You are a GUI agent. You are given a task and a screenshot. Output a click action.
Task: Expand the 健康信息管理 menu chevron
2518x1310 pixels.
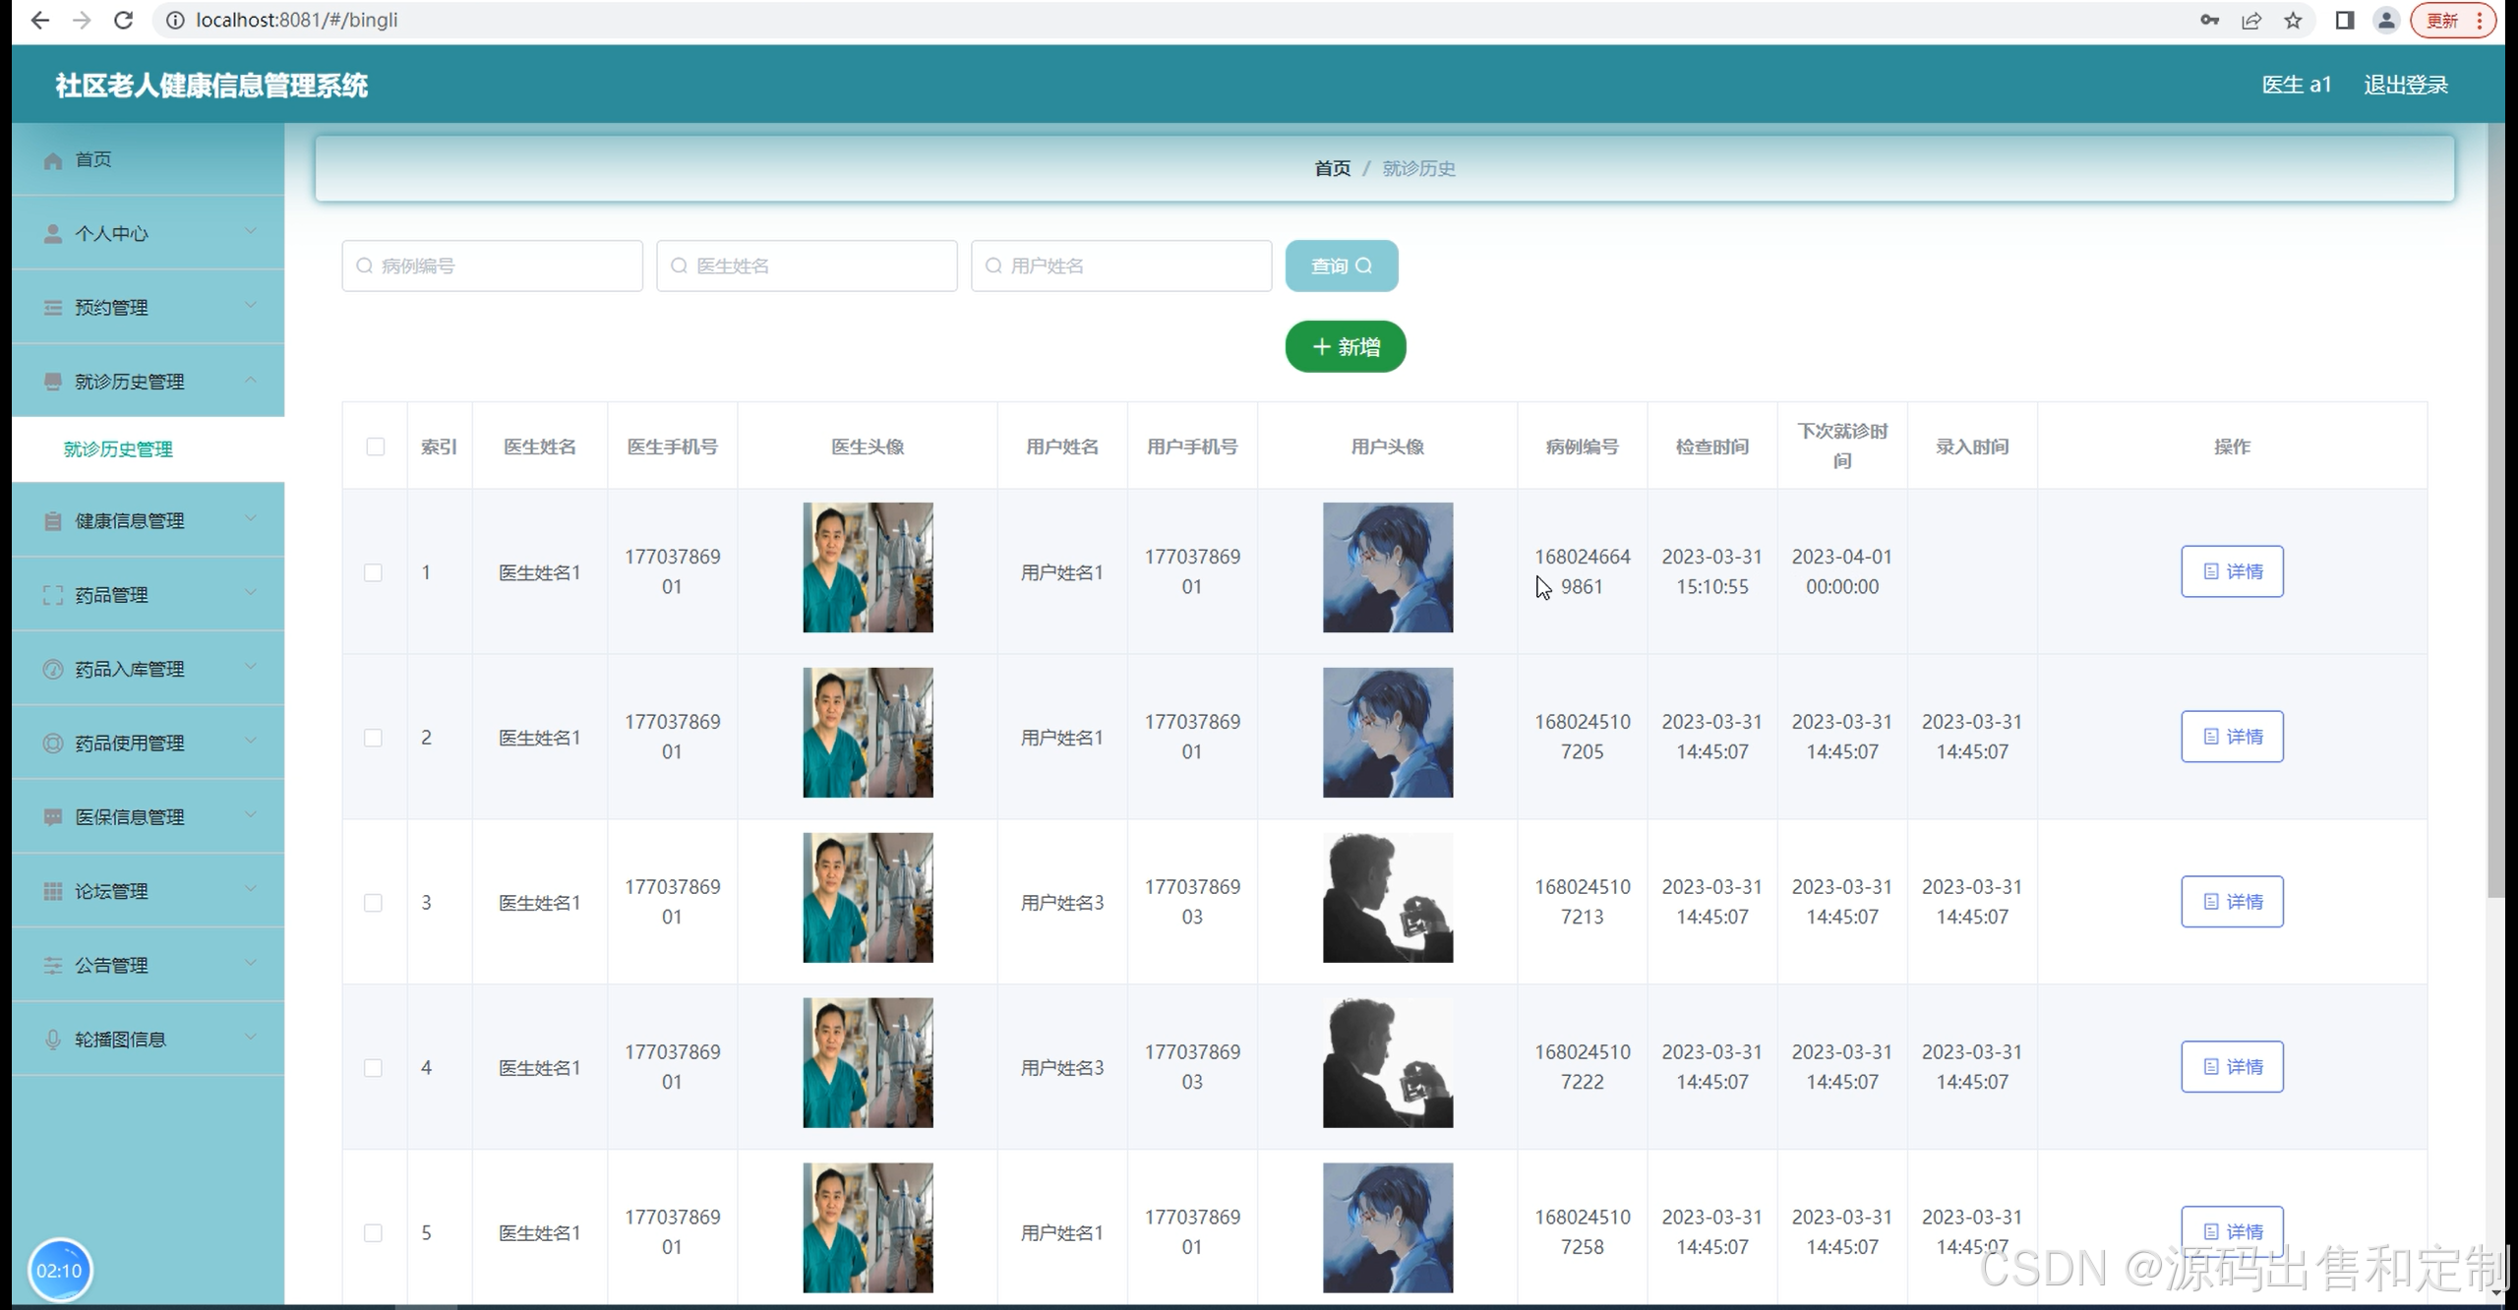pyautogui.click(x=251, y=519)
